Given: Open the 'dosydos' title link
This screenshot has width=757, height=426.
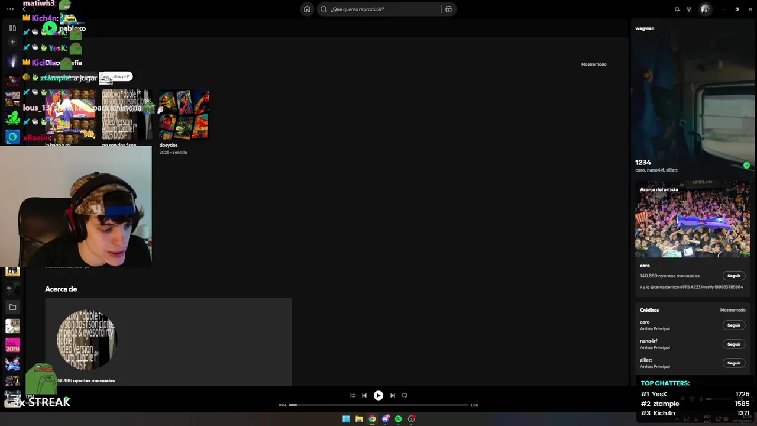Looking at the screenshot, I should coord(169,145).
